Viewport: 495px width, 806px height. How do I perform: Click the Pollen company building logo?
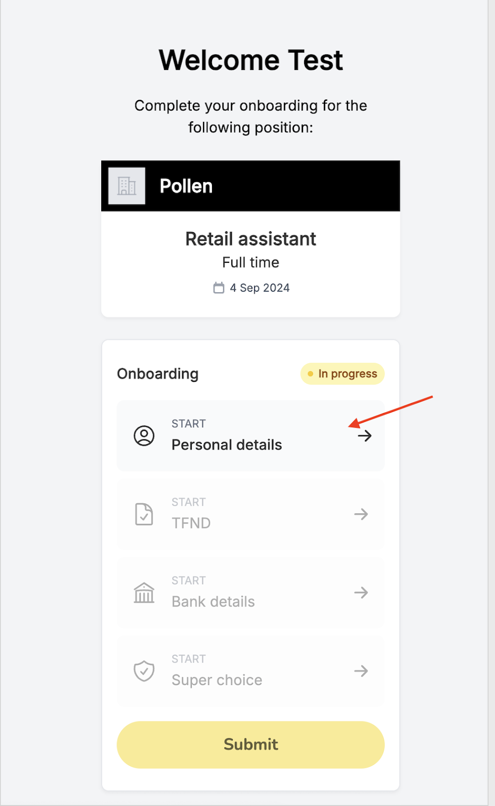click(x=127, y=186)
